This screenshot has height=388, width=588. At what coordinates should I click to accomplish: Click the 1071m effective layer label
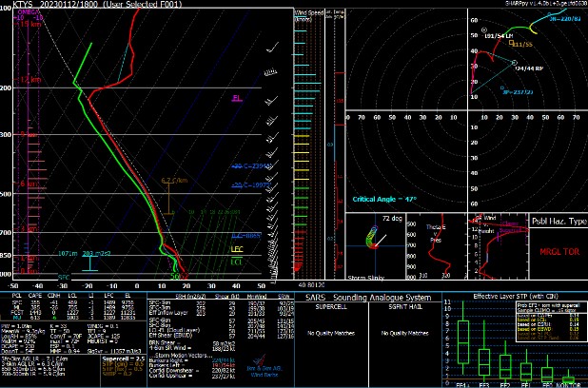[68, 253]
